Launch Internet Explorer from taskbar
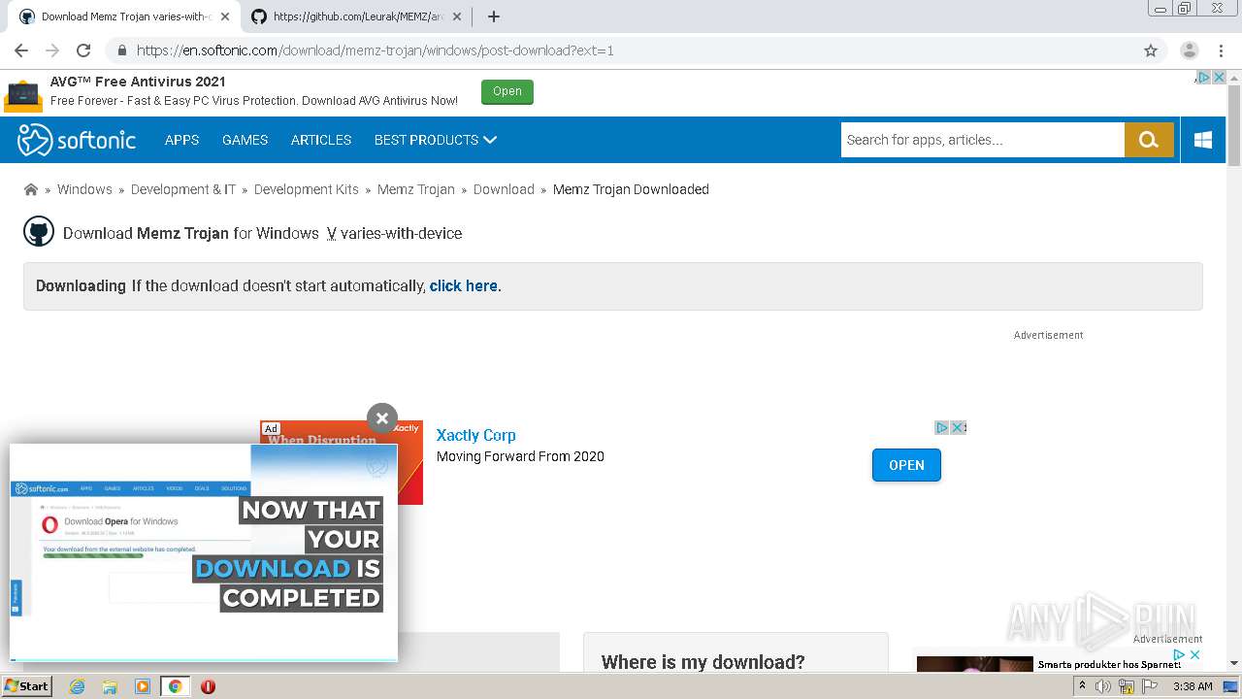 [77, 686]
